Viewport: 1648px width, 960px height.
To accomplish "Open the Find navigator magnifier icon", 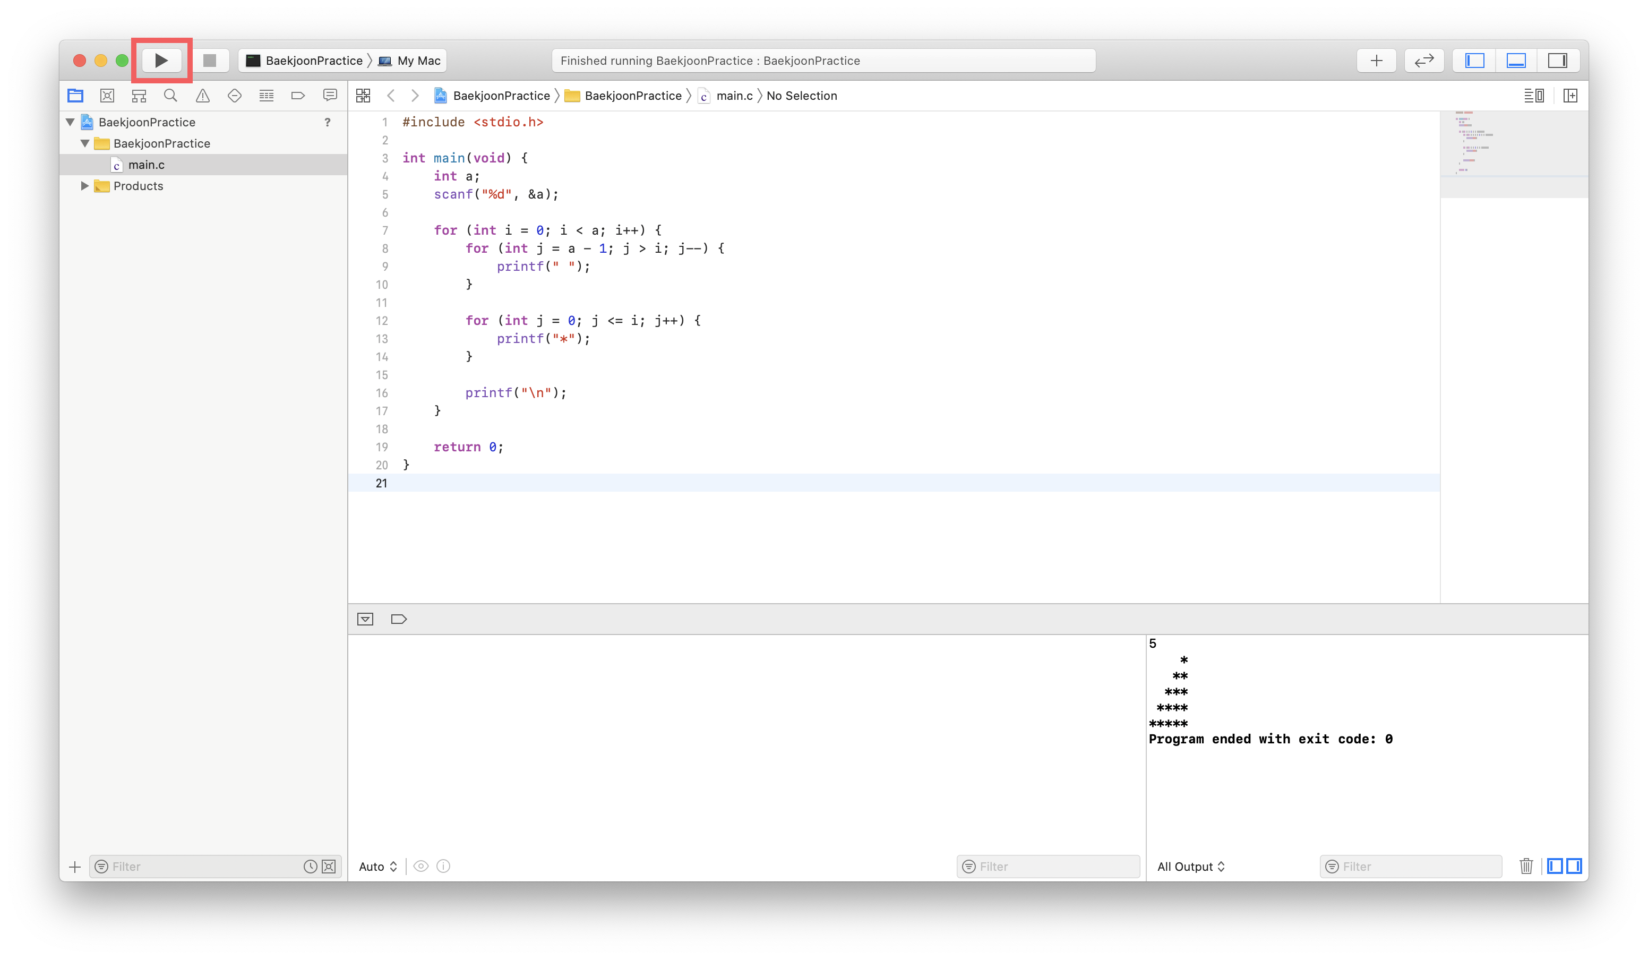I will tap(170, 96).
